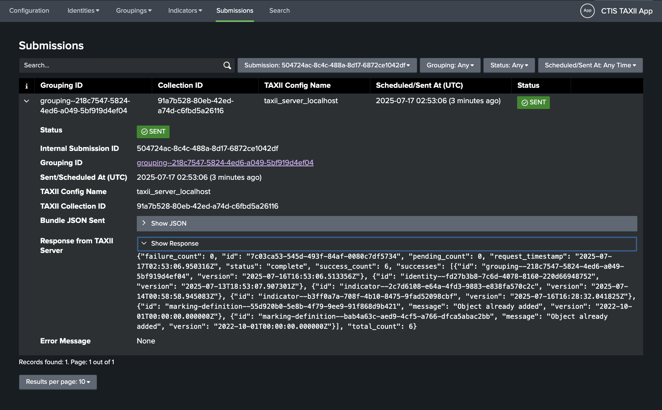Screen dimensions: 662x410
Task: Go to the Search tab
Action: [279, 11]
